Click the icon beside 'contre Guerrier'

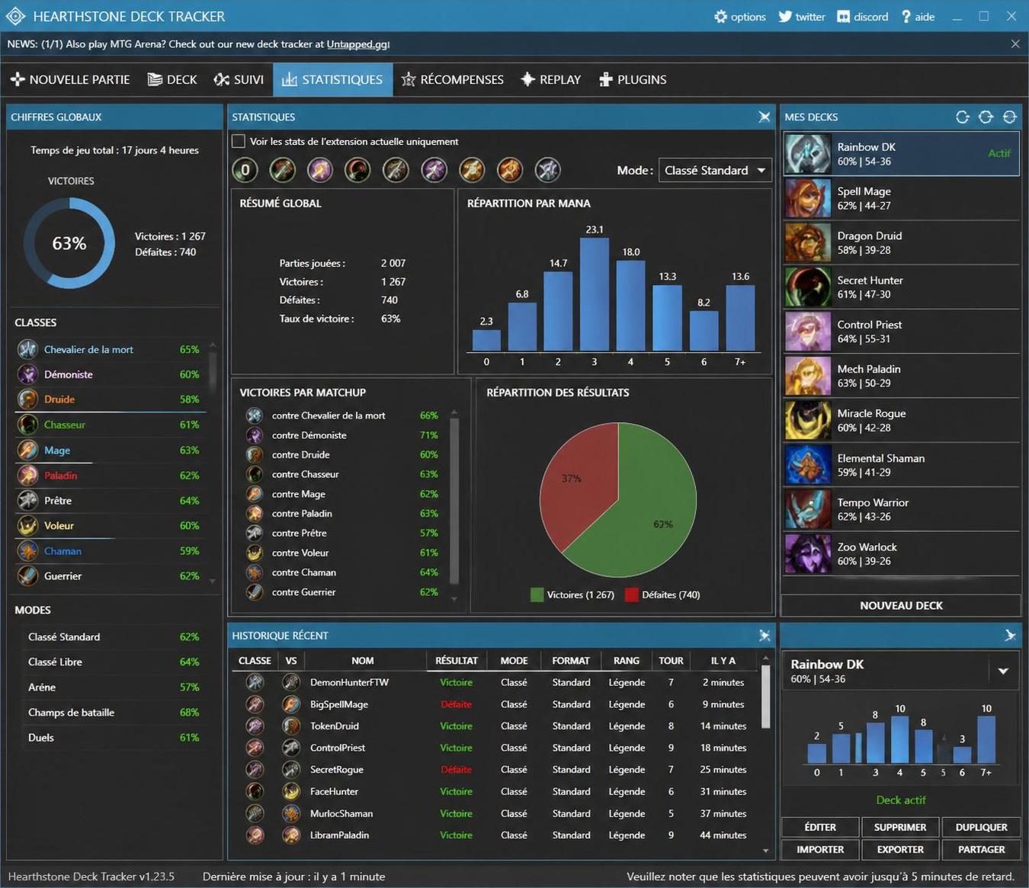point(255,592)
